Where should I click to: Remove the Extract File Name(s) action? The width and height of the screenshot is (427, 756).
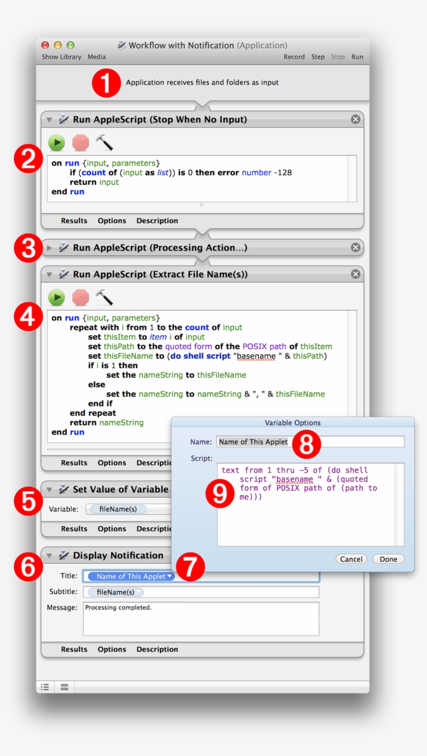356,274
